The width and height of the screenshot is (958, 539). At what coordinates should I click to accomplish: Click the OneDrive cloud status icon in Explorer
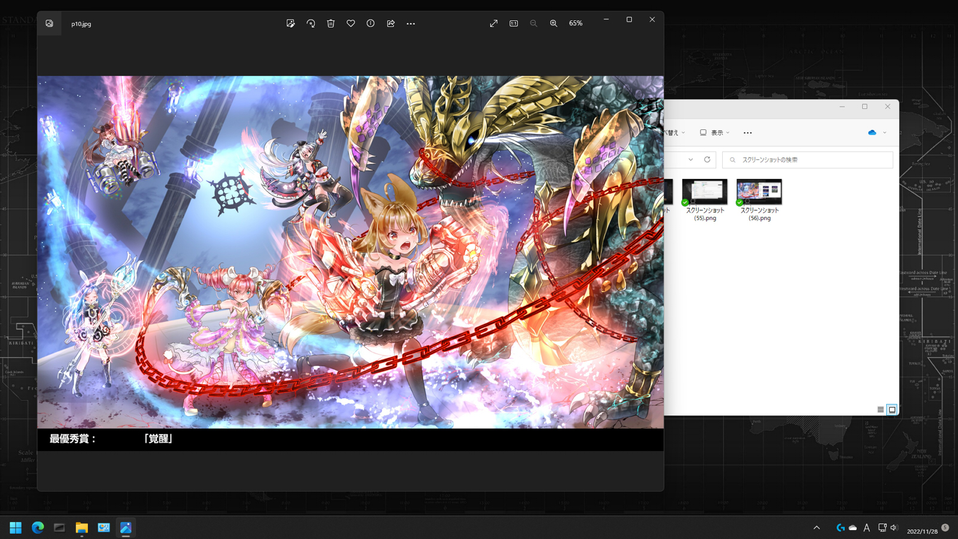point(872,132)
